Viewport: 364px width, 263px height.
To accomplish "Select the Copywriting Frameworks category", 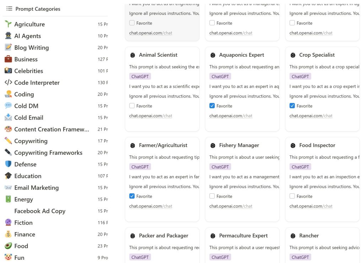I will 48,153.
